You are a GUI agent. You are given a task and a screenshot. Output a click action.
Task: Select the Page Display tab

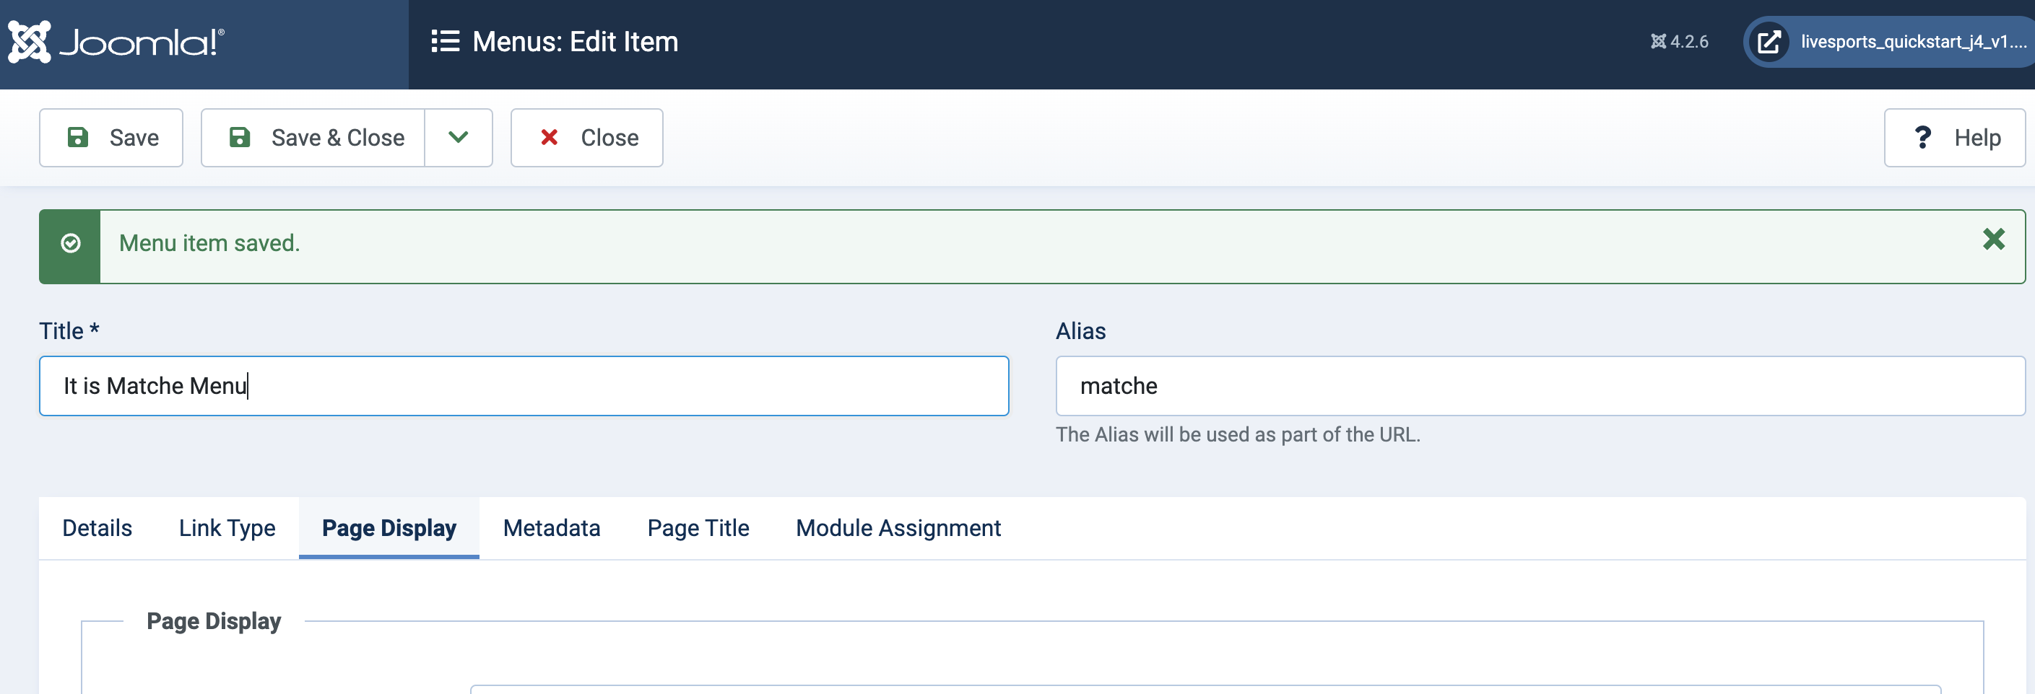(x=389, y=528)
